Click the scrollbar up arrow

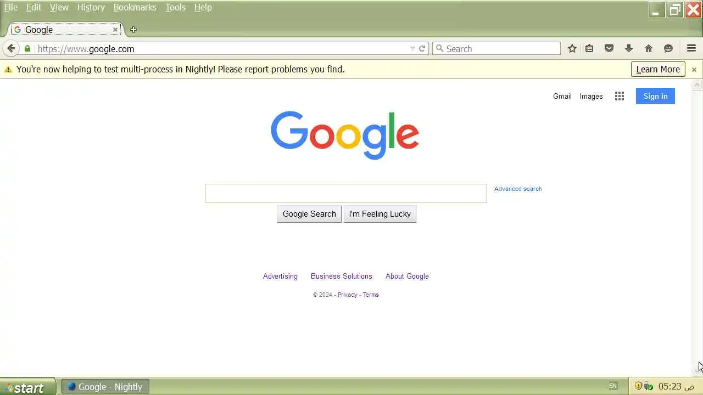[x=698, y=85]
